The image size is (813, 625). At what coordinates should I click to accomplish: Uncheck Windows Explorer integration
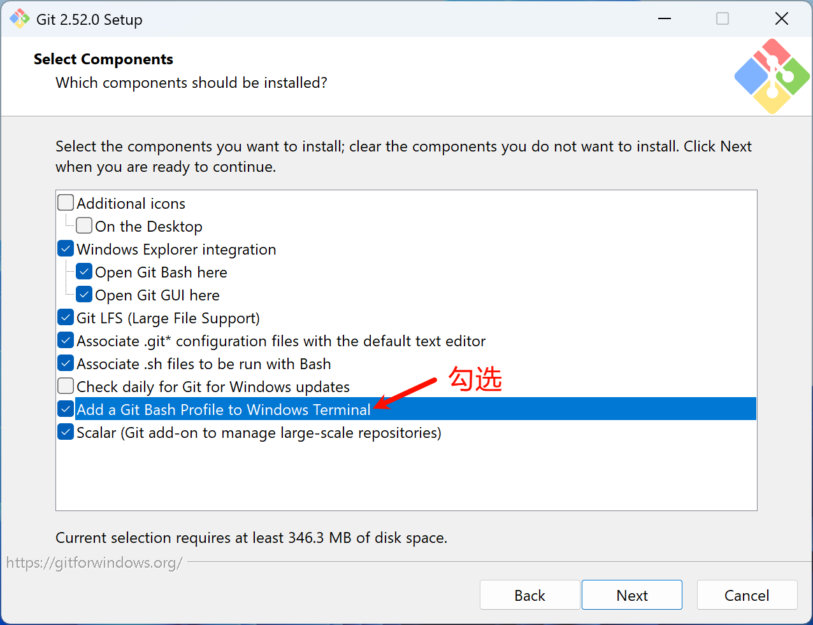[66, 249]
